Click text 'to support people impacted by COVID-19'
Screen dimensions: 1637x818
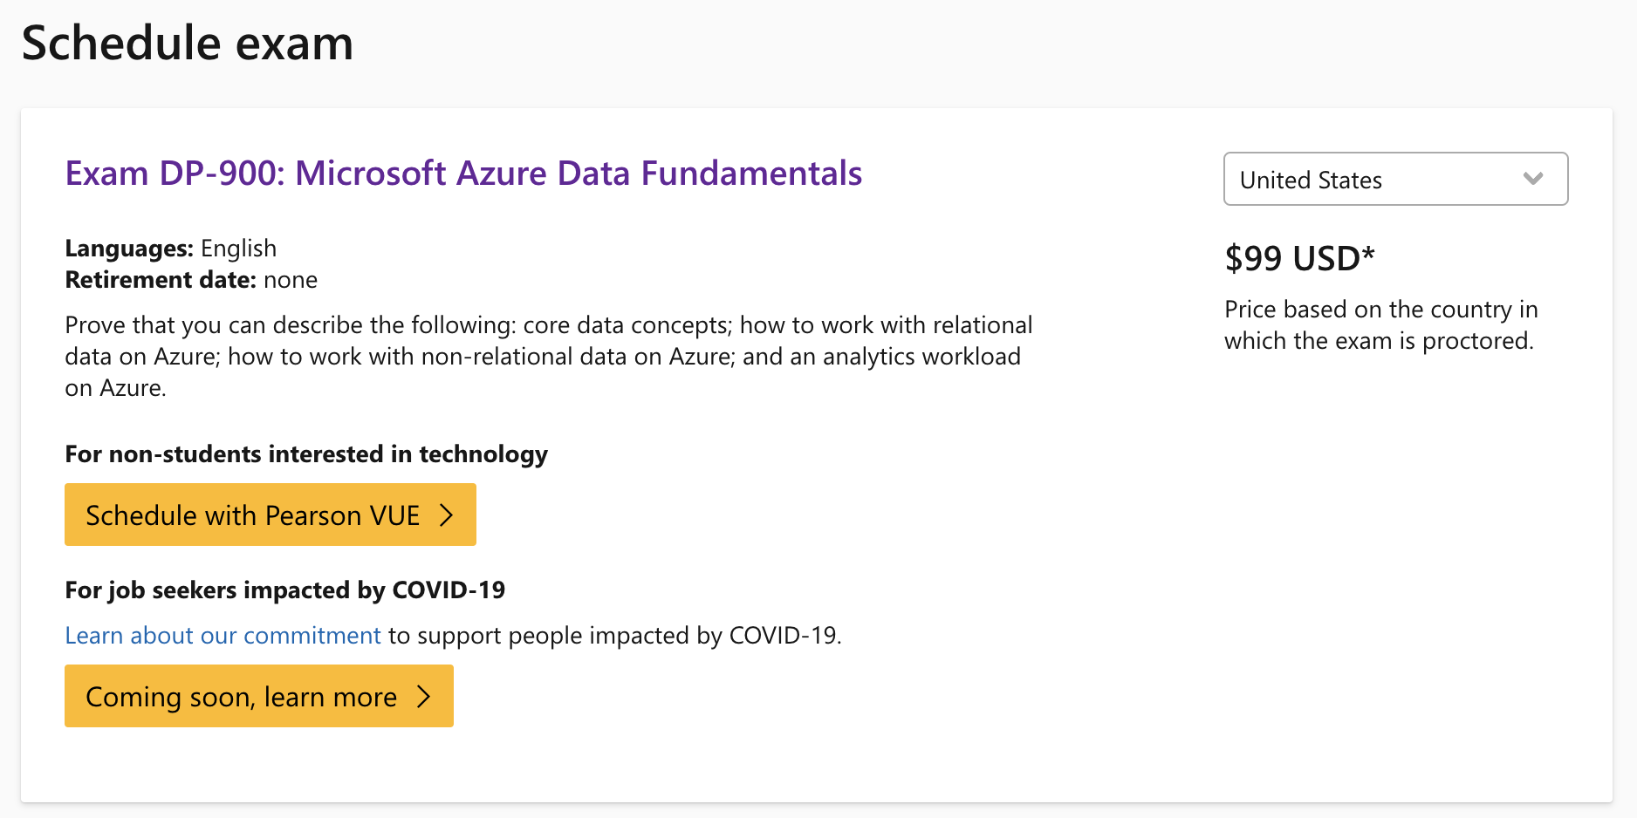pos(614,636)
